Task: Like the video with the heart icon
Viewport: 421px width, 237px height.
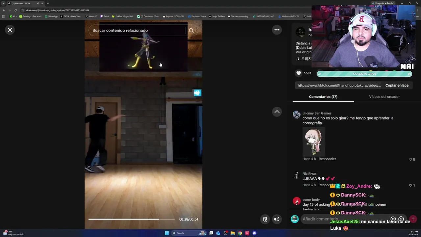Action: pyautogui.click(x=299, y=73)
